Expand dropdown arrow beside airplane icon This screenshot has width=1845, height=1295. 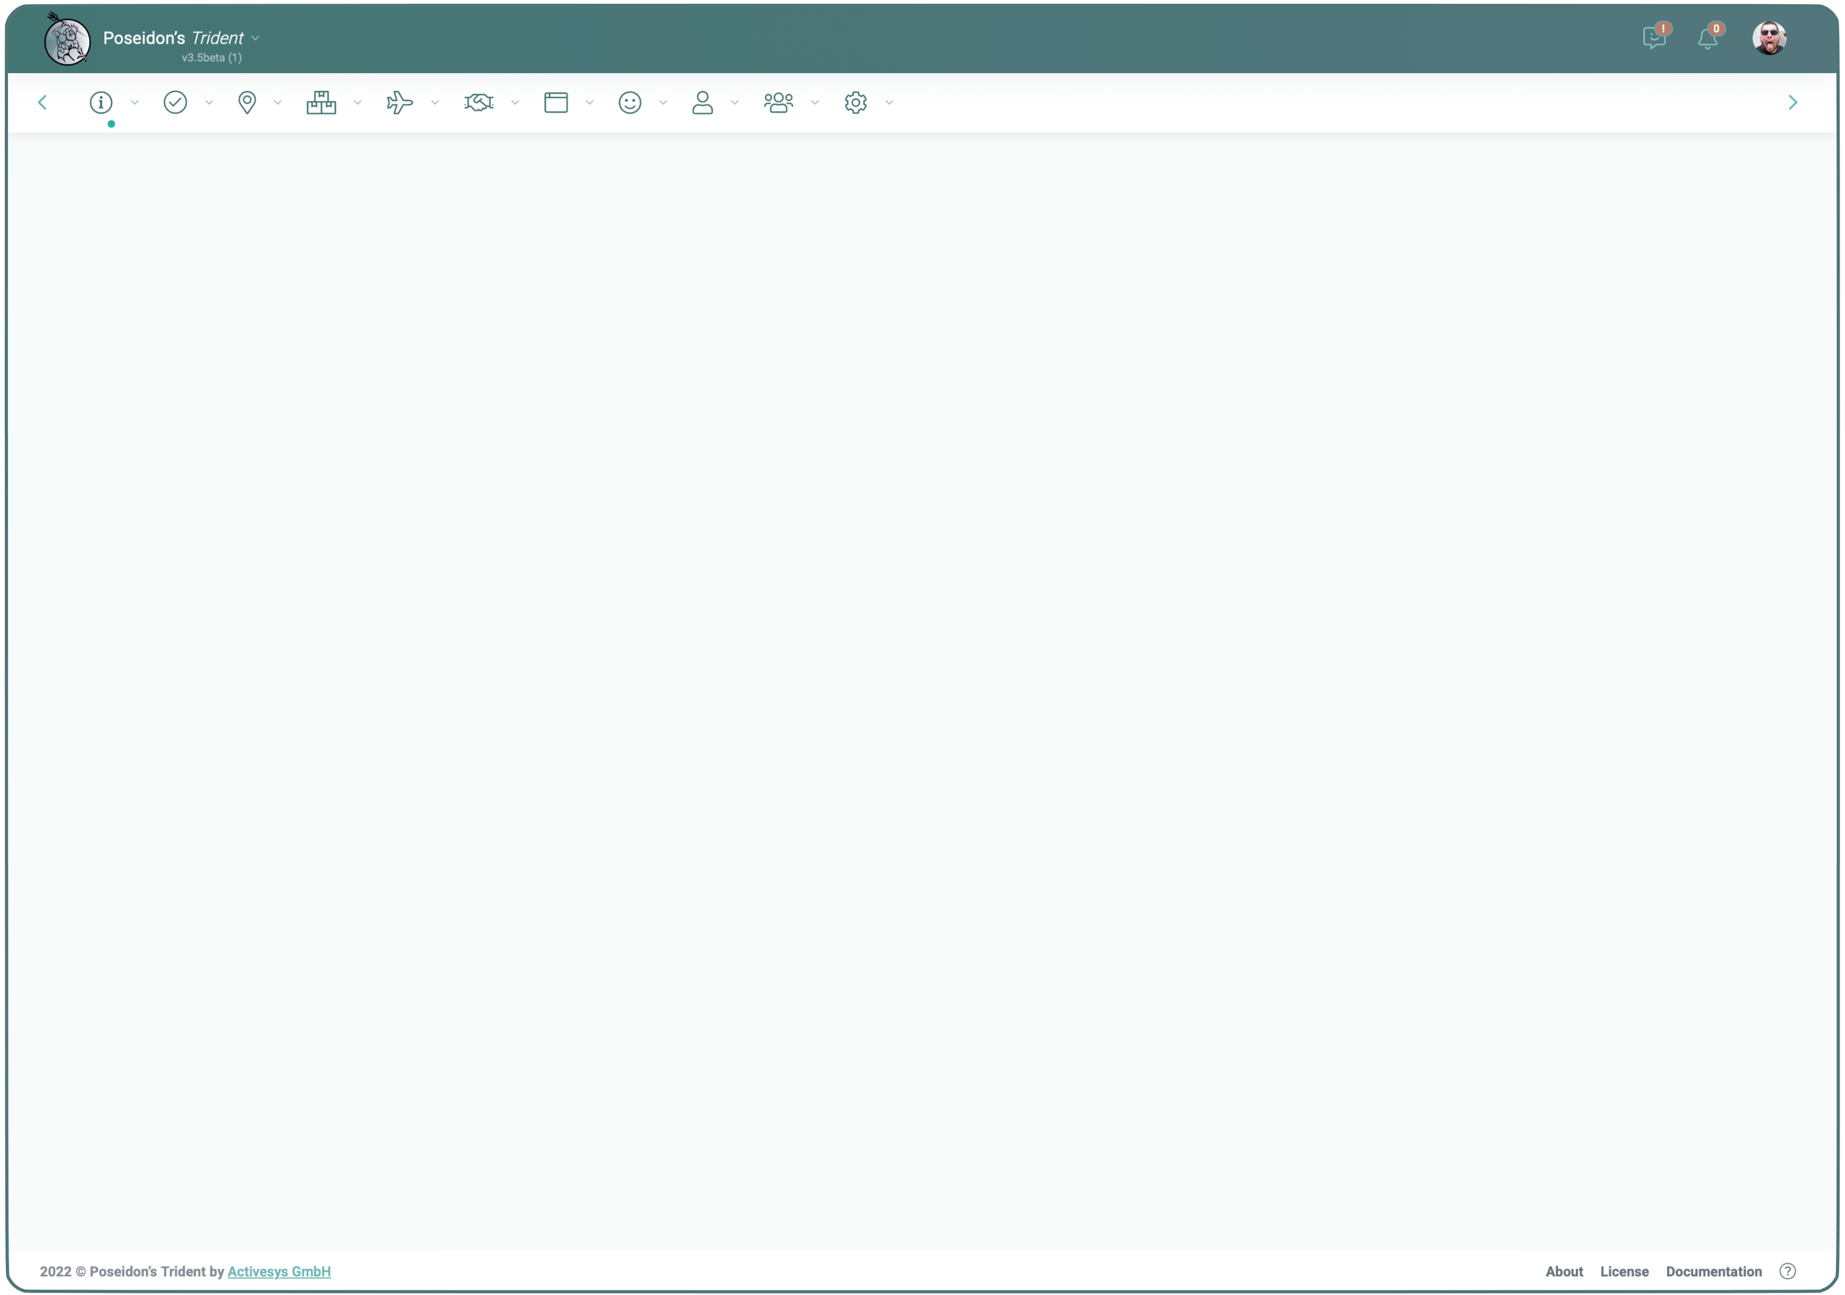[x=435, y=103]
